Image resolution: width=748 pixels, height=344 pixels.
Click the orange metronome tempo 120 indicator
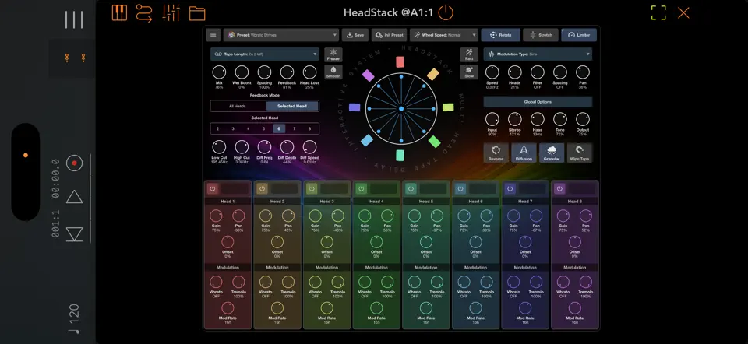(x=73, y=318)
